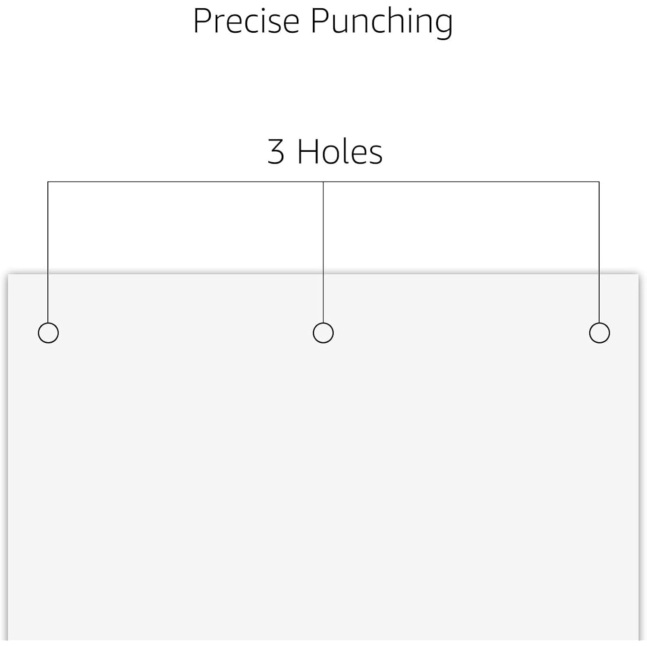Screen dimensions: 647x647
Task: Select the numeral "3" in label
Action: [276, 152]
